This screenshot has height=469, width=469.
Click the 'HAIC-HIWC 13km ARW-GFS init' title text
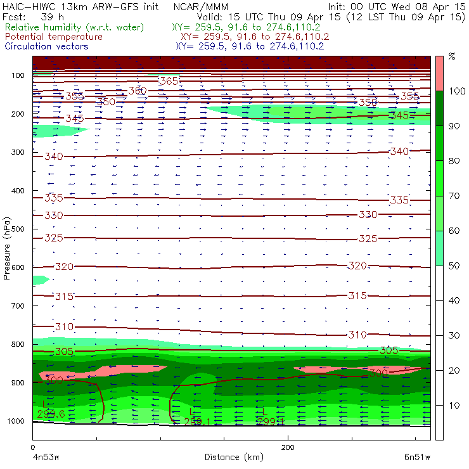80,6
